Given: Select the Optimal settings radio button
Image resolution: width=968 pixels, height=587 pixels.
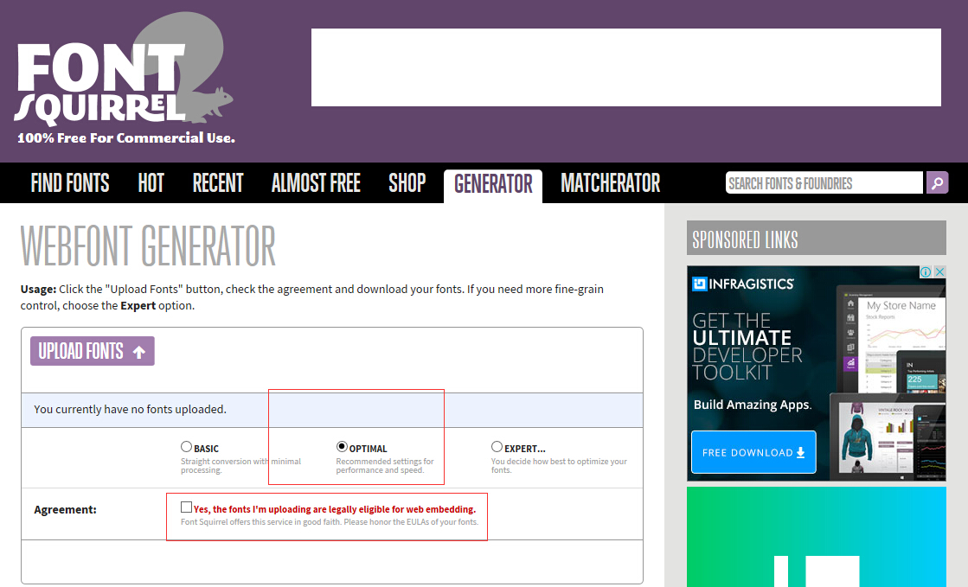Looking at the screenshot, I should click(x=342, y=447).
